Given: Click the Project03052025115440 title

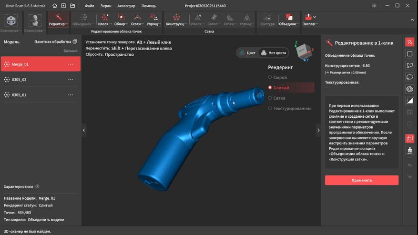Looking at the screenshot, I should point(205,6).
